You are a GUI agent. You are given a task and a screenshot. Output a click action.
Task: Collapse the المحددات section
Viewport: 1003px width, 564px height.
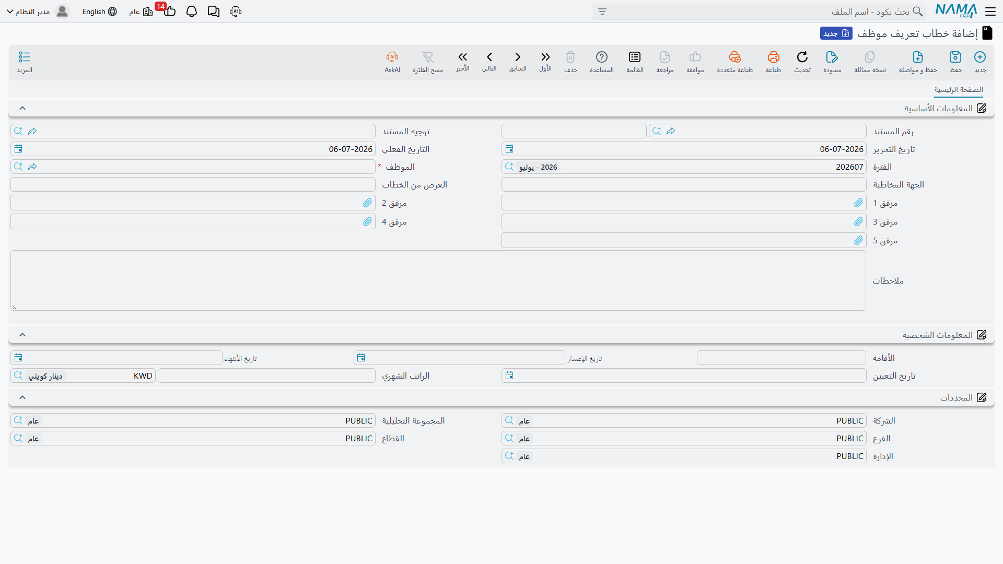[x=22, y=397]
